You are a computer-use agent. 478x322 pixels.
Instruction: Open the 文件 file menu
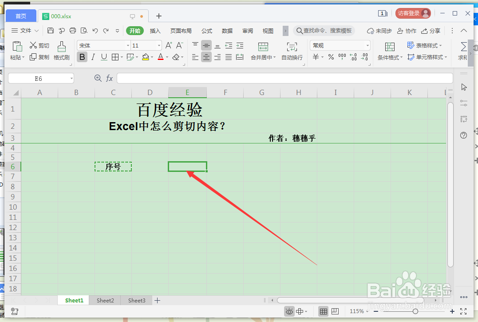(x=25, y=31)
